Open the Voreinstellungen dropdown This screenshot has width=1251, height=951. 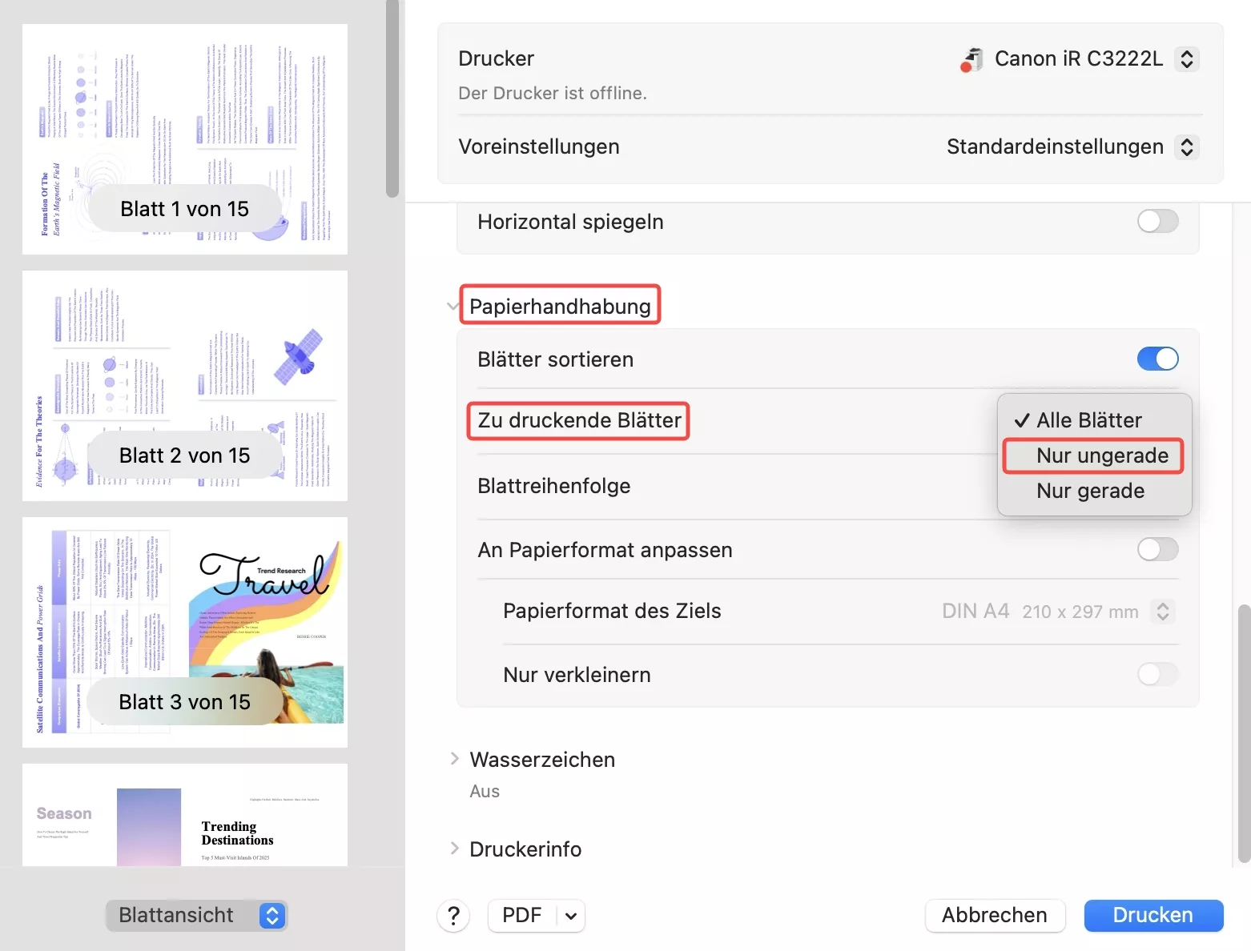click(1188, 146)
